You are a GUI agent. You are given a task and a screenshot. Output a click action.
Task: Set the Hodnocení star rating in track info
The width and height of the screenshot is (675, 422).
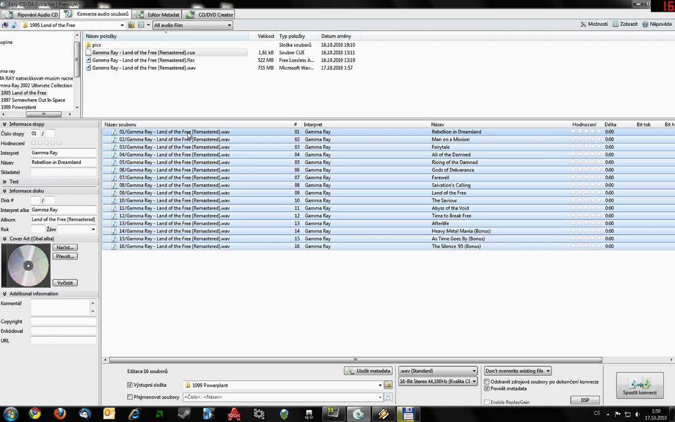tap(46, 143)
